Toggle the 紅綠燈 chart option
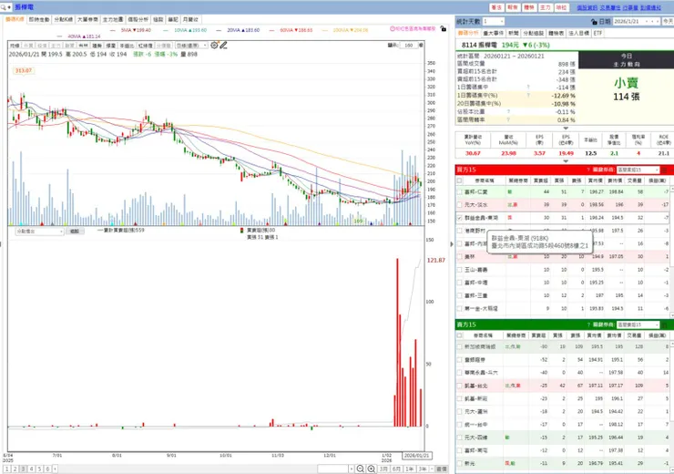 pos(145,46)
